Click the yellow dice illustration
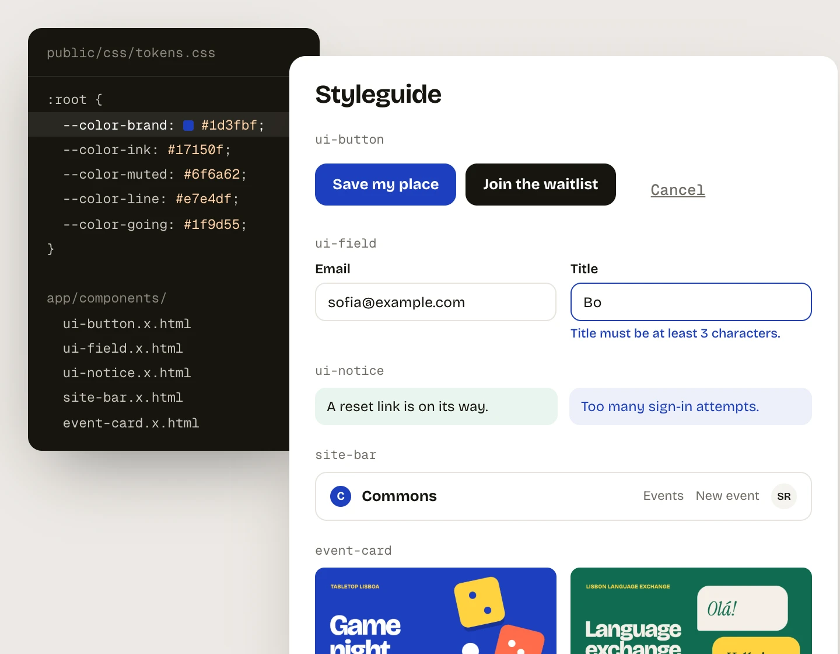The width and height of the screenshot is (840, 654). click(480, 603)
